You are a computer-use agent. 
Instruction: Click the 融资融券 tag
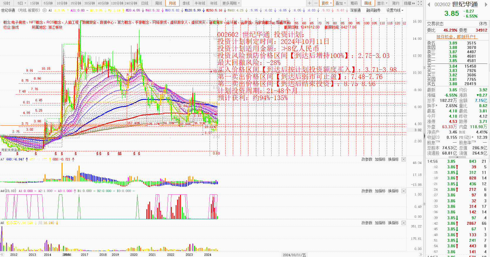tap(373, 10)
